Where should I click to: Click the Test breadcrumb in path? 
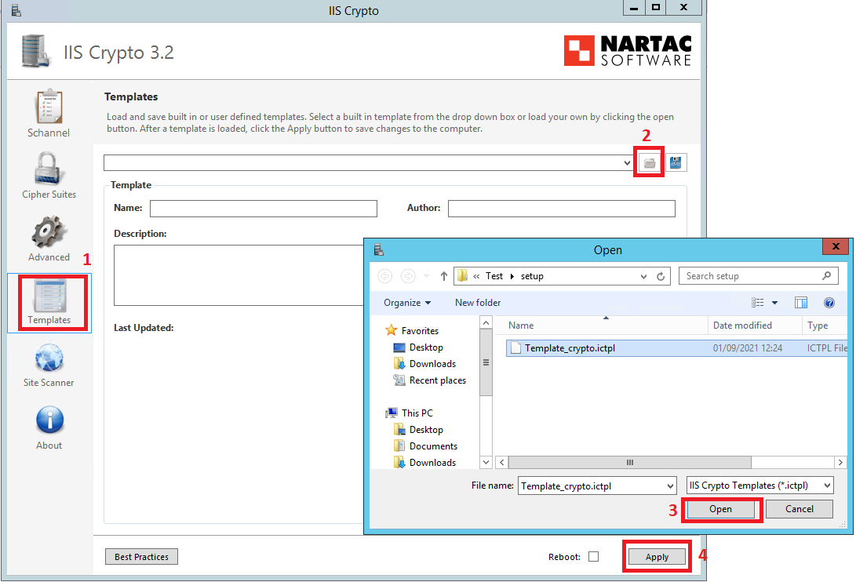[x=494, y=276]
